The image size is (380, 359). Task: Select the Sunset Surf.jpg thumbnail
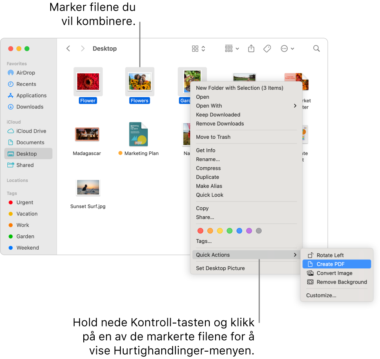click(x=88, y=187)
